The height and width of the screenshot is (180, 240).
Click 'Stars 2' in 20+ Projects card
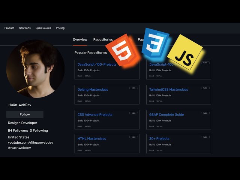pos(151,150)
